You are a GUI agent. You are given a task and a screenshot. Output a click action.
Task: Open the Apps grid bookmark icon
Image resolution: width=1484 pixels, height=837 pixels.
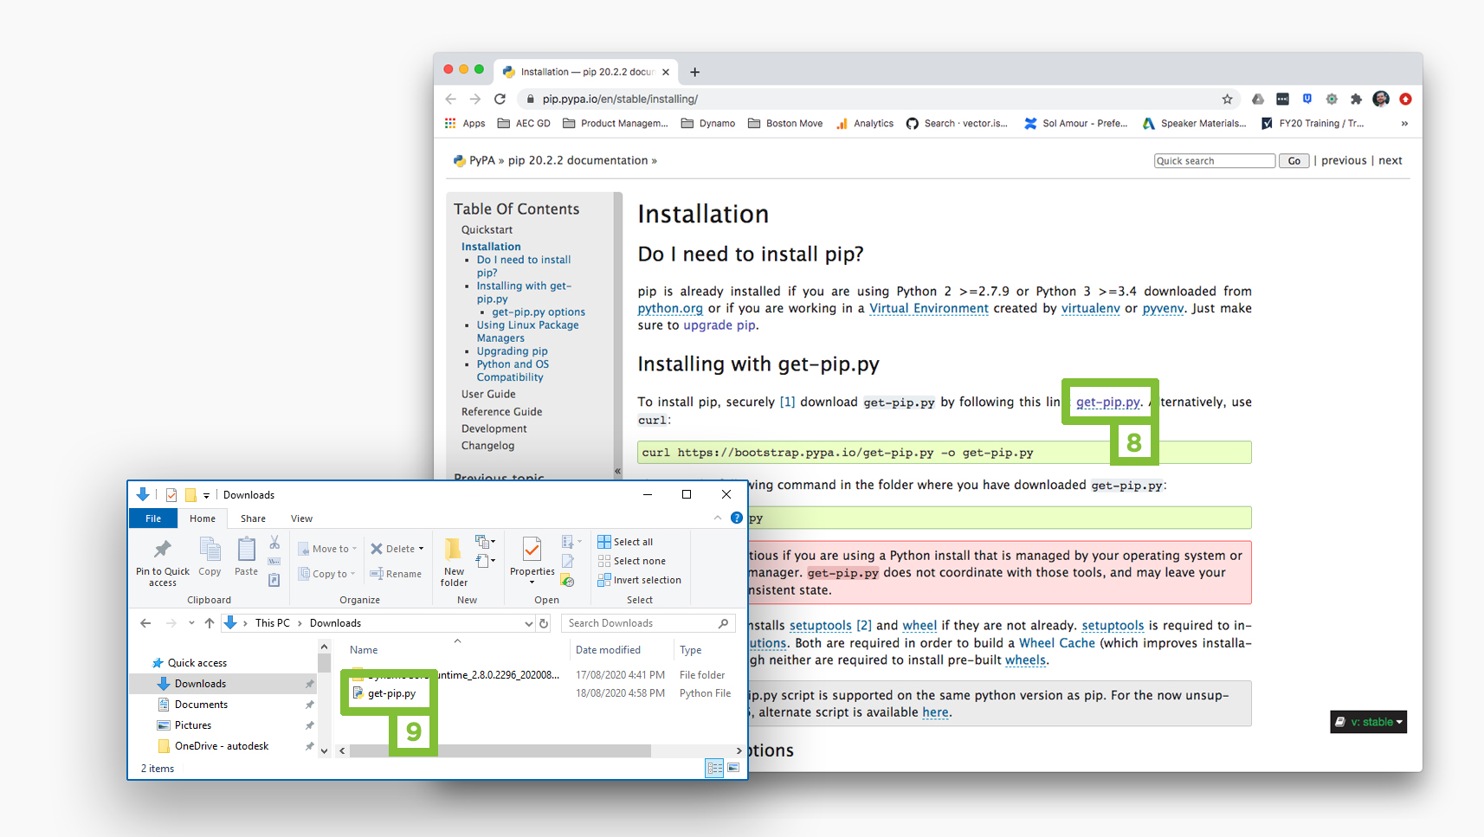(450, 123)
